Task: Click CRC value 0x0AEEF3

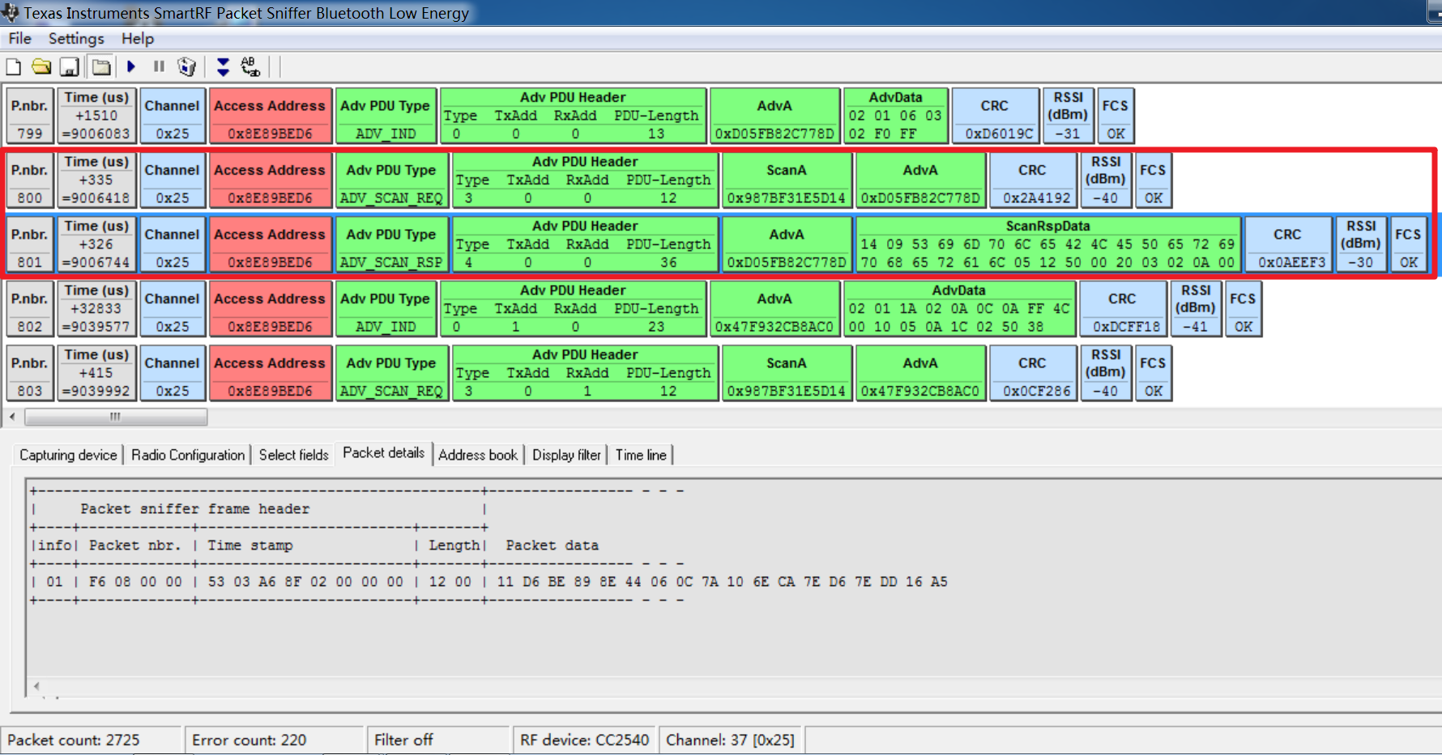Action: (1291, 262)
